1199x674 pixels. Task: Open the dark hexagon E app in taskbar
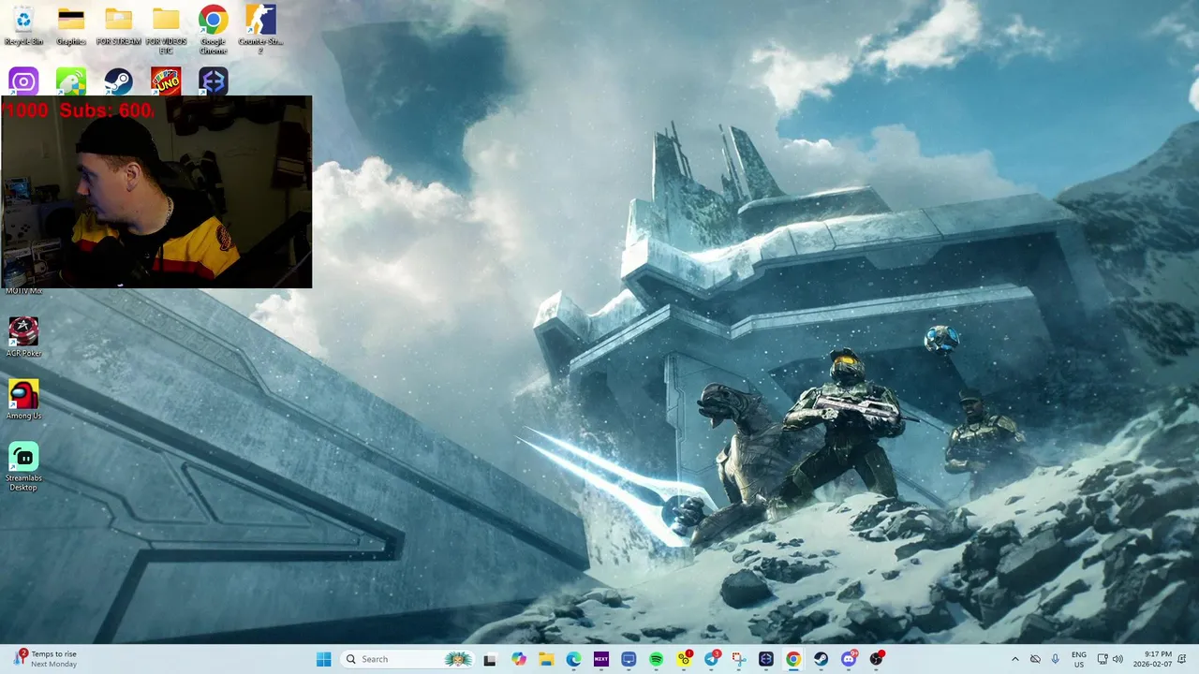pyautogui.click(x=766, y=659)
